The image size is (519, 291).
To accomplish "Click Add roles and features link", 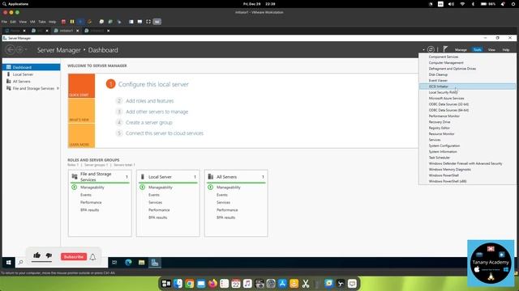I will pyautogui.click(x=149, y=101).
